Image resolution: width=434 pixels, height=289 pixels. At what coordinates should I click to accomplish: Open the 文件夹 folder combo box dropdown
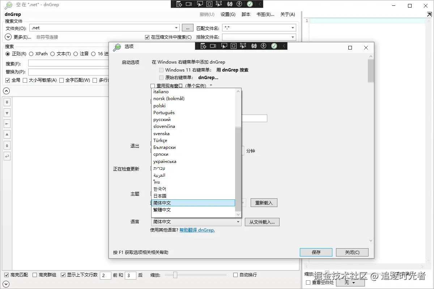tap(176, 28)
